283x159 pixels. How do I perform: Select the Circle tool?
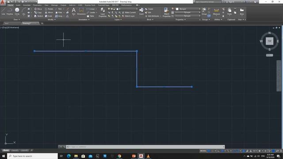pos(17,11)
